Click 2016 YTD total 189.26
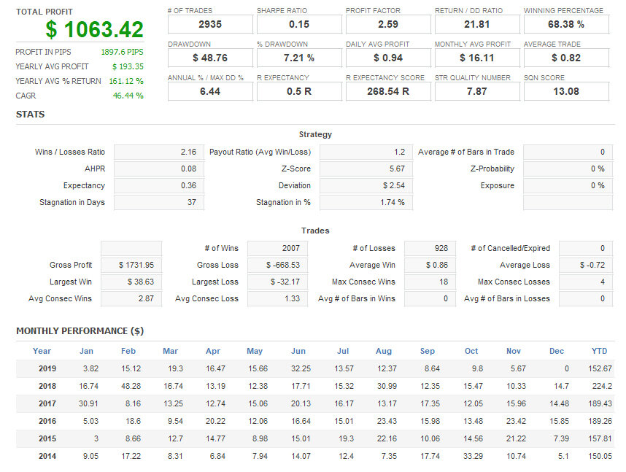Viewport: 626px width, 472px height. [x=600, y=421]
